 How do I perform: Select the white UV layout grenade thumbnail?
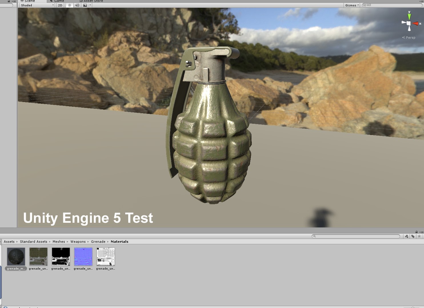coord(106,257)
